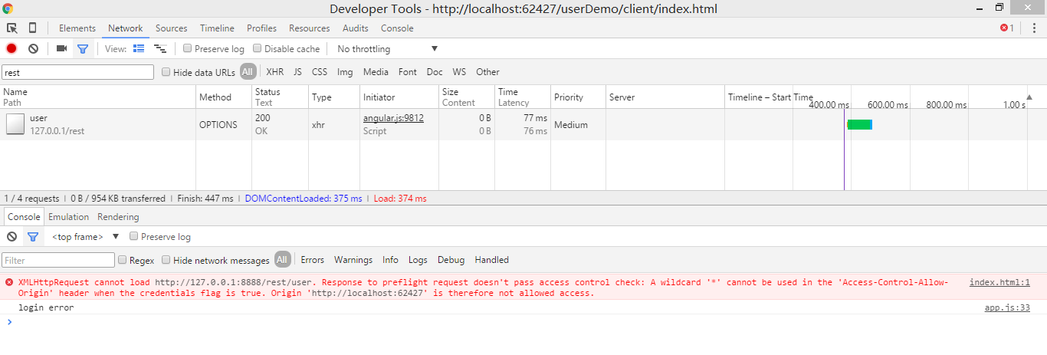Switch to the large request rows view icon
1047x355 pixels.
[139, 48]
